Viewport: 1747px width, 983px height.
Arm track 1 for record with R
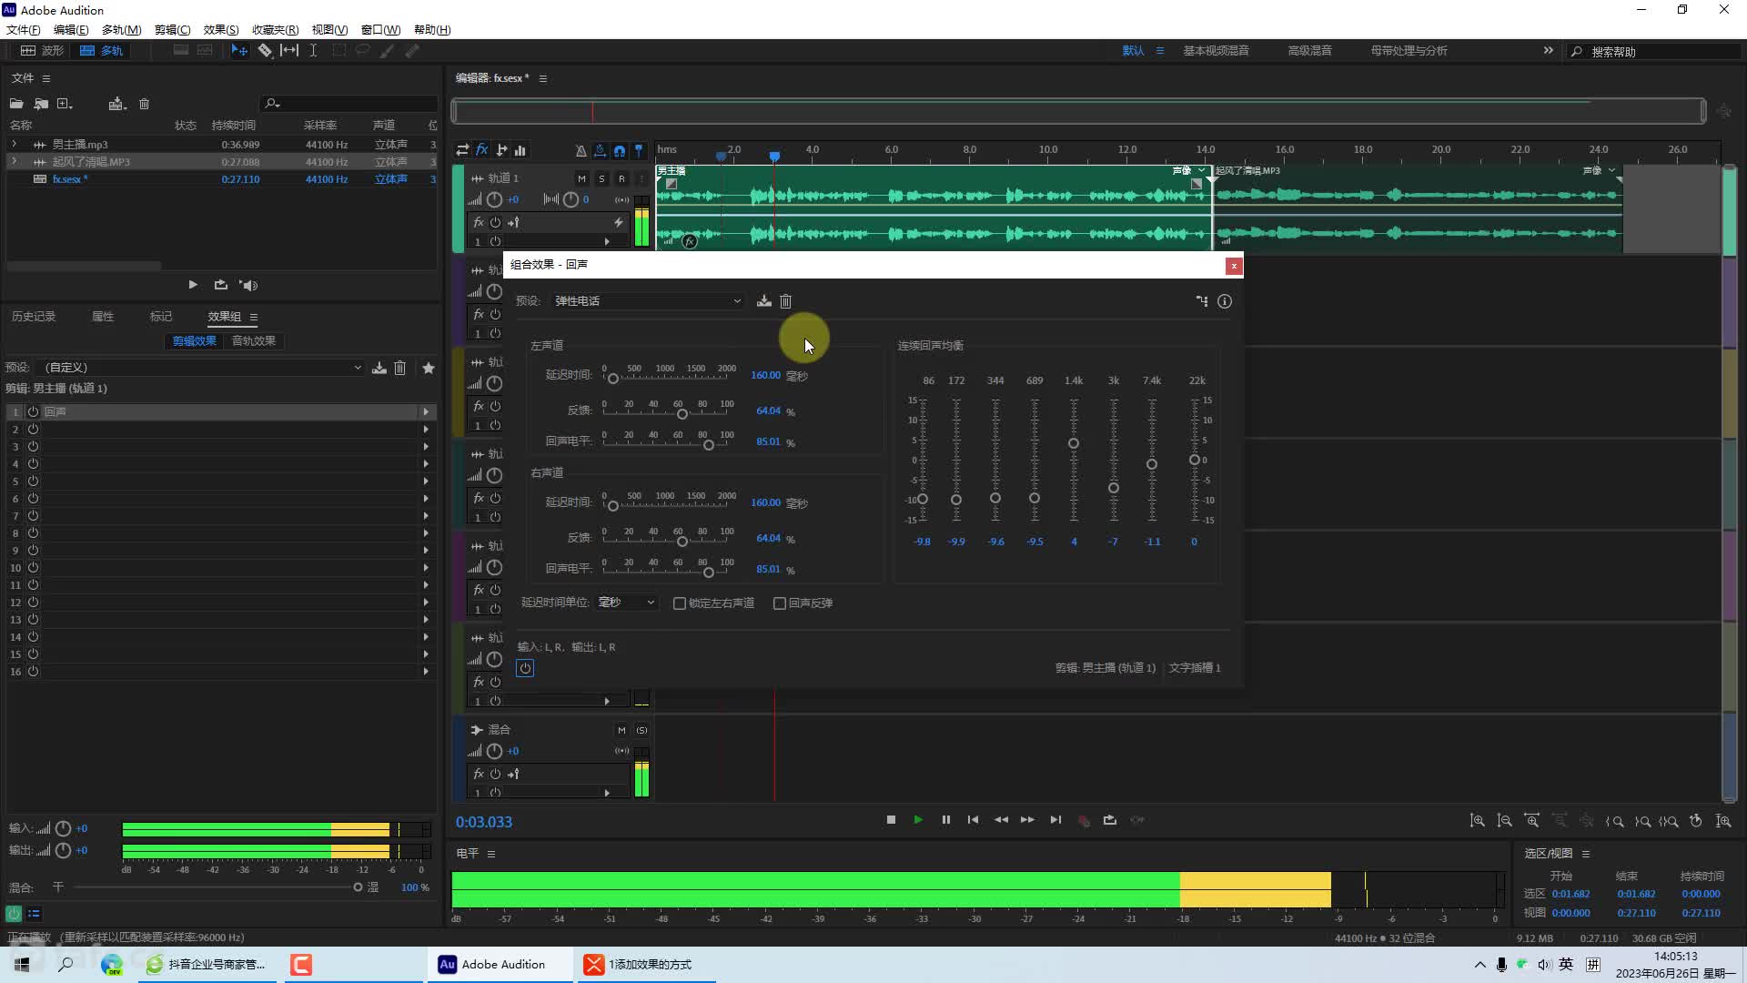(621, 178)
